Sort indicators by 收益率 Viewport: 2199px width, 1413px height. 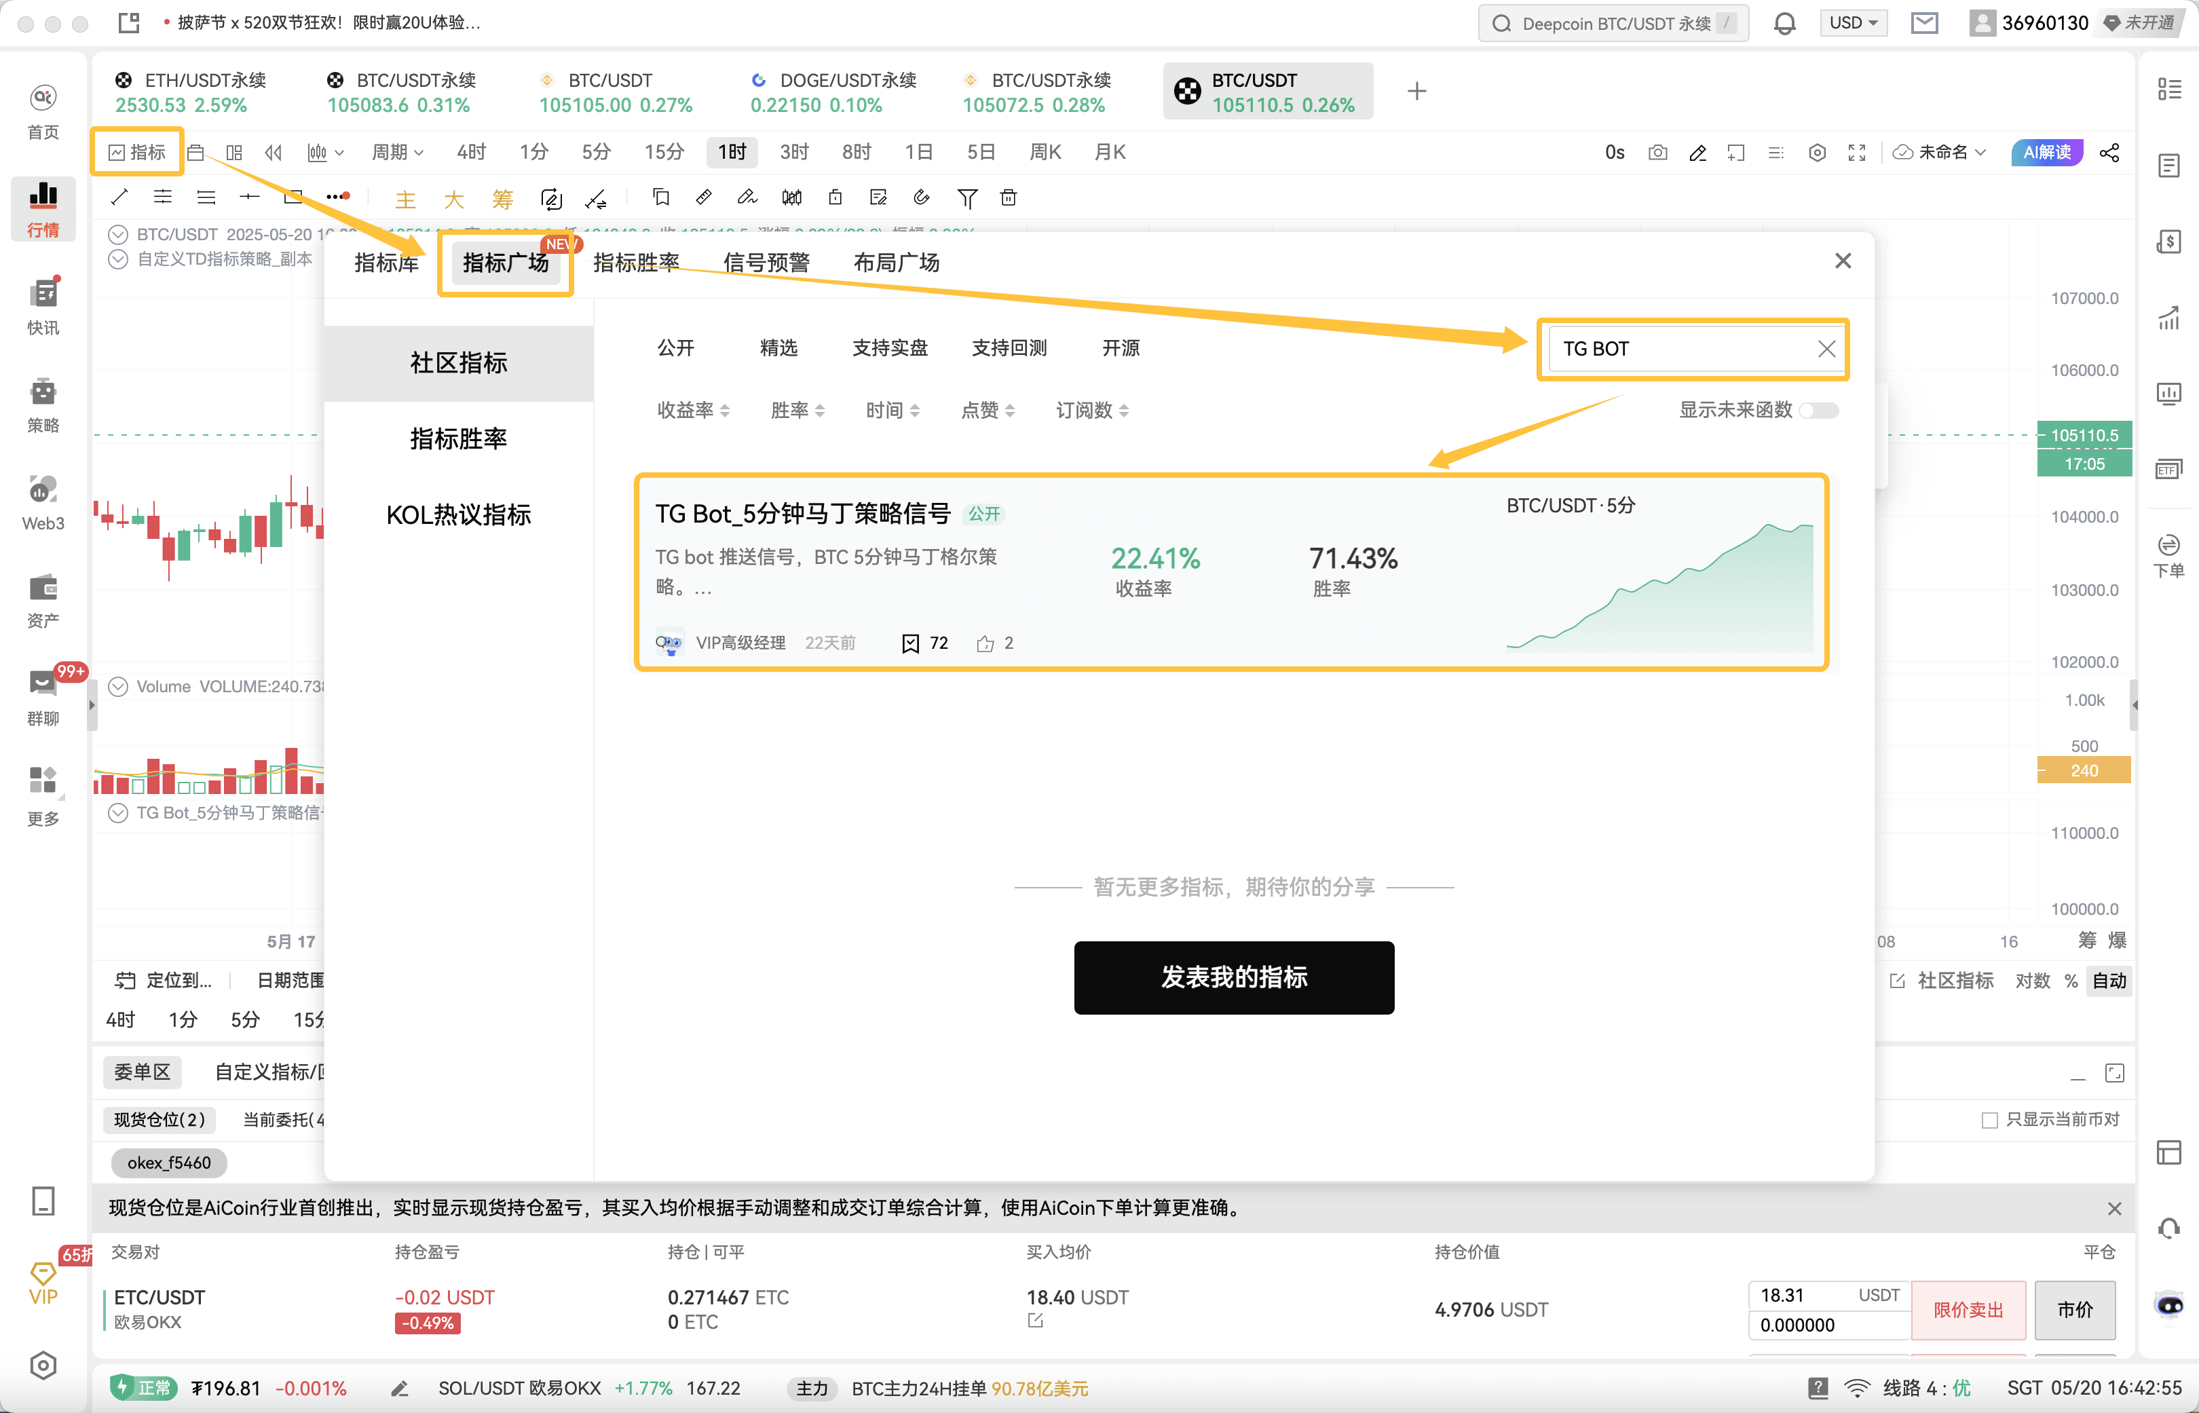point(694,410)
